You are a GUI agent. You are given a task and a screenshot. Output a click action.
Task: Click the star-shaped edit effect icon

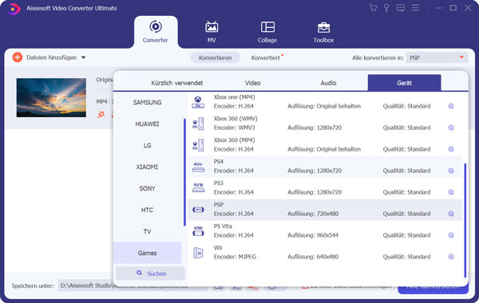[101, 115]
